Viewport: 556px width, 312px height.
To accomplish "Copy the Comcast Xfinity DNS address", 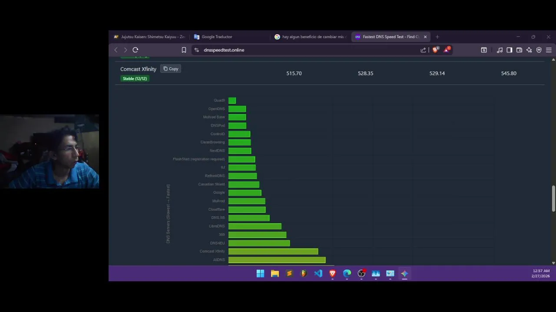I will pyautogui.click(x=171, y=69).
